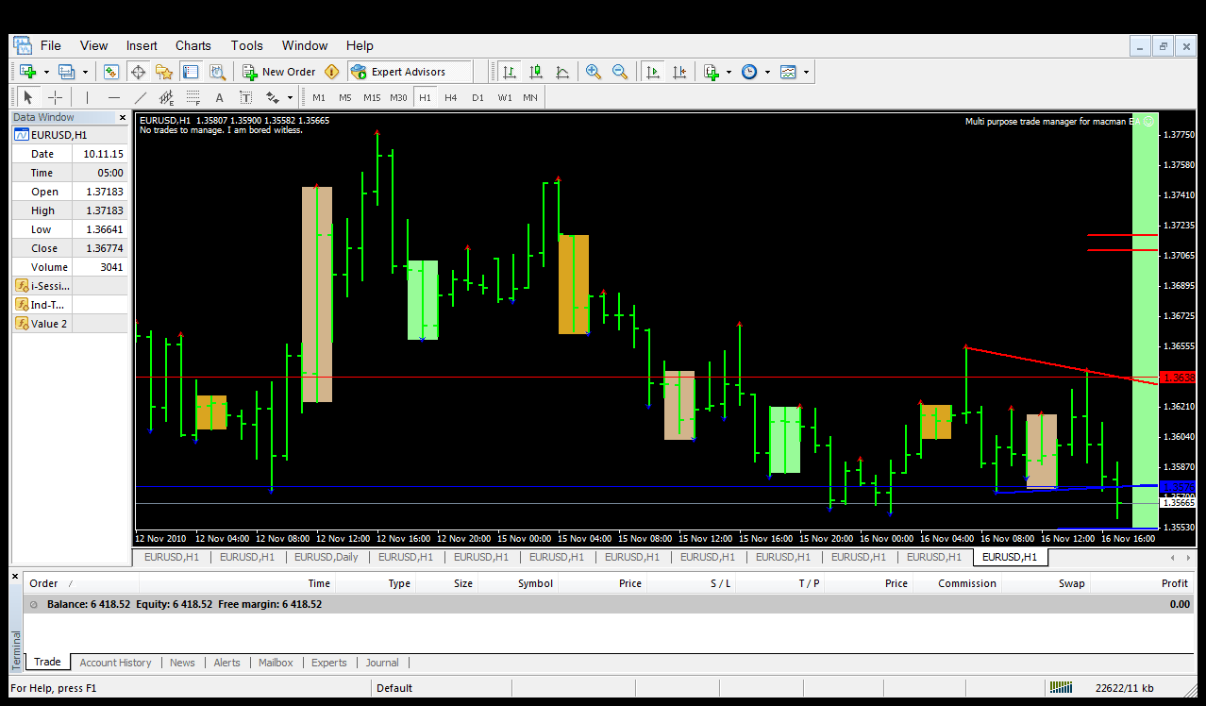The height and width of the screenshot is (706, 1206).
Task: Select the Value 2 row
Action: point(70,324)
